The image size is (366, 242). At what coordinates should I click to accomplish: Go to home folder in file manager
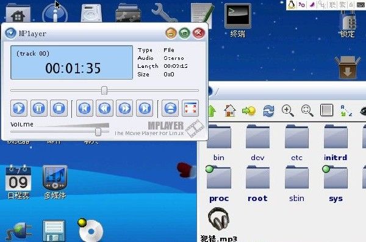[x=230, y=111]
